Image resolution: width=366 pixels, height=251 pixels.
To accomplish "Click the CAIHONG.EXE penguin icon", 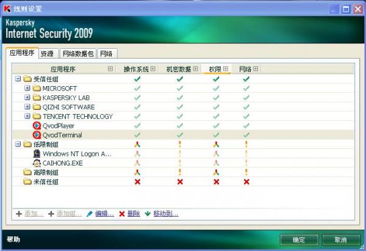I will tap(37, 163).
